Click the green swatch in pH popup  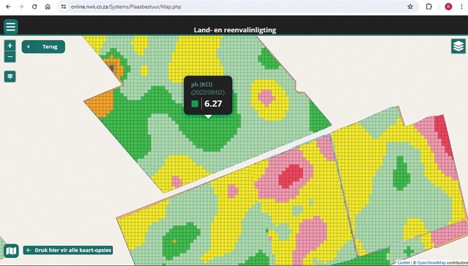click(195, 104)
